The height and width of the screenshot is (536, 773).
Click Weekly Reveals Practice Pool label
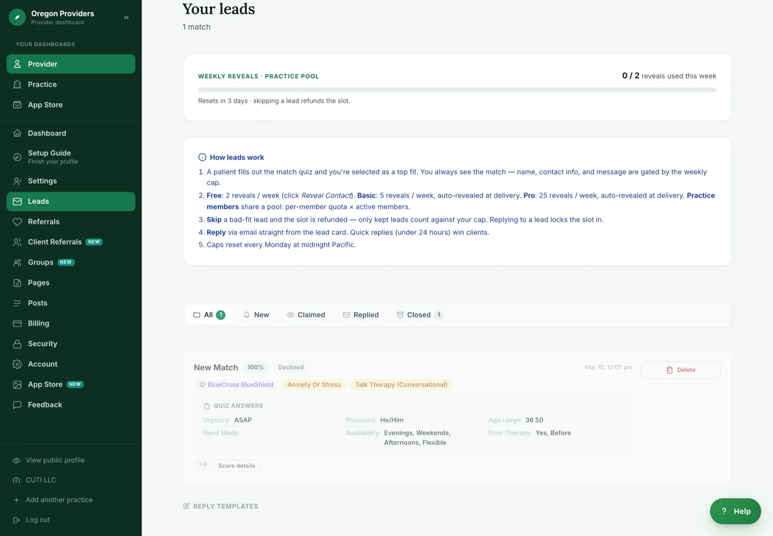[x=258, y=76]
